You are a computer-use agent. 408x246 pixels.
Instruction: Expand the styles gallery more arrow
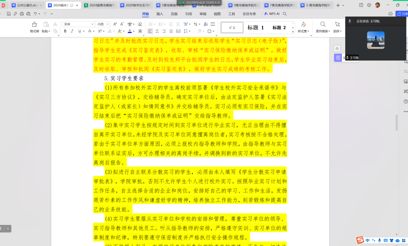coord(293,31)
